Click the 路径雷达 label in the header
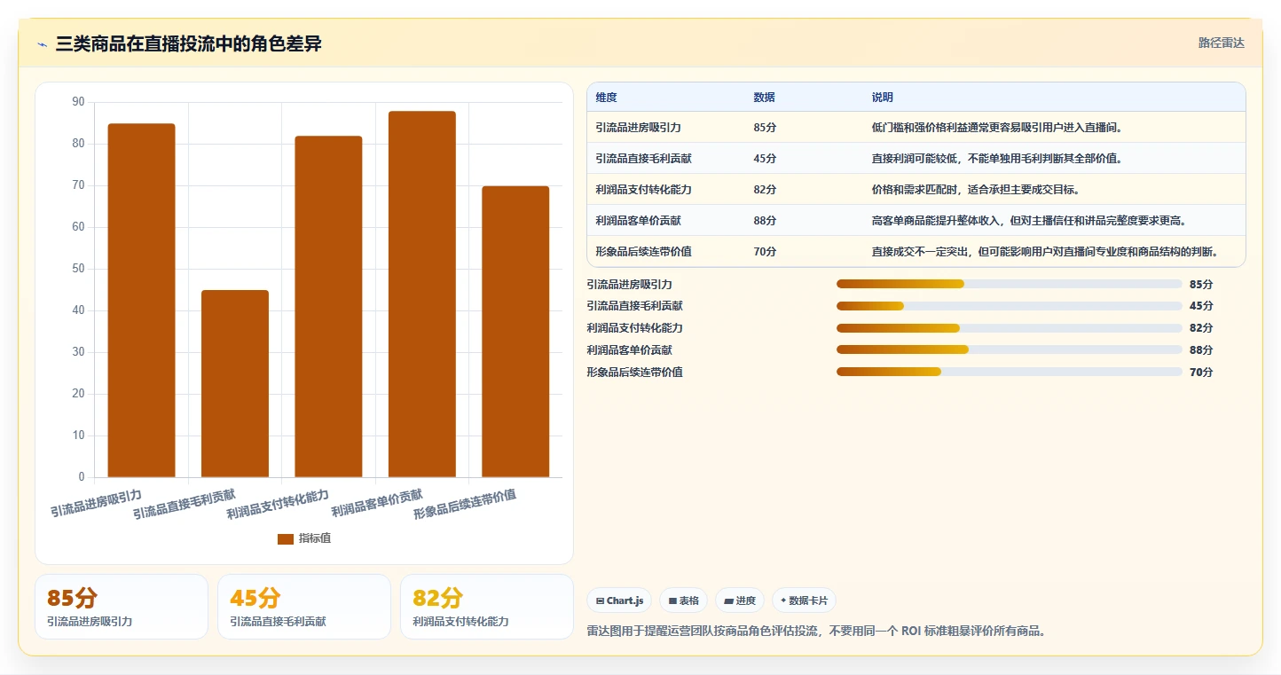The image size is (1281, 675). pos(1222,43)
